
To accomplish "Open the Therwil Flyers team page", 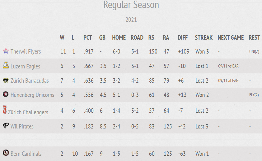I will [26, 52].
